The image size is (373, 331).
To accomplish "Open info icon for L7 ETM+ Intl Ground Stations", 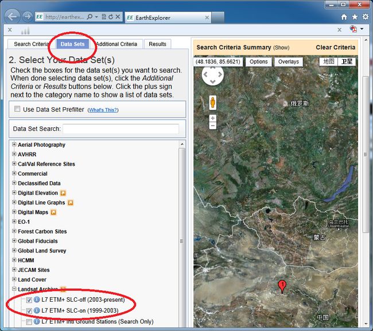I will tap(37, 321).
